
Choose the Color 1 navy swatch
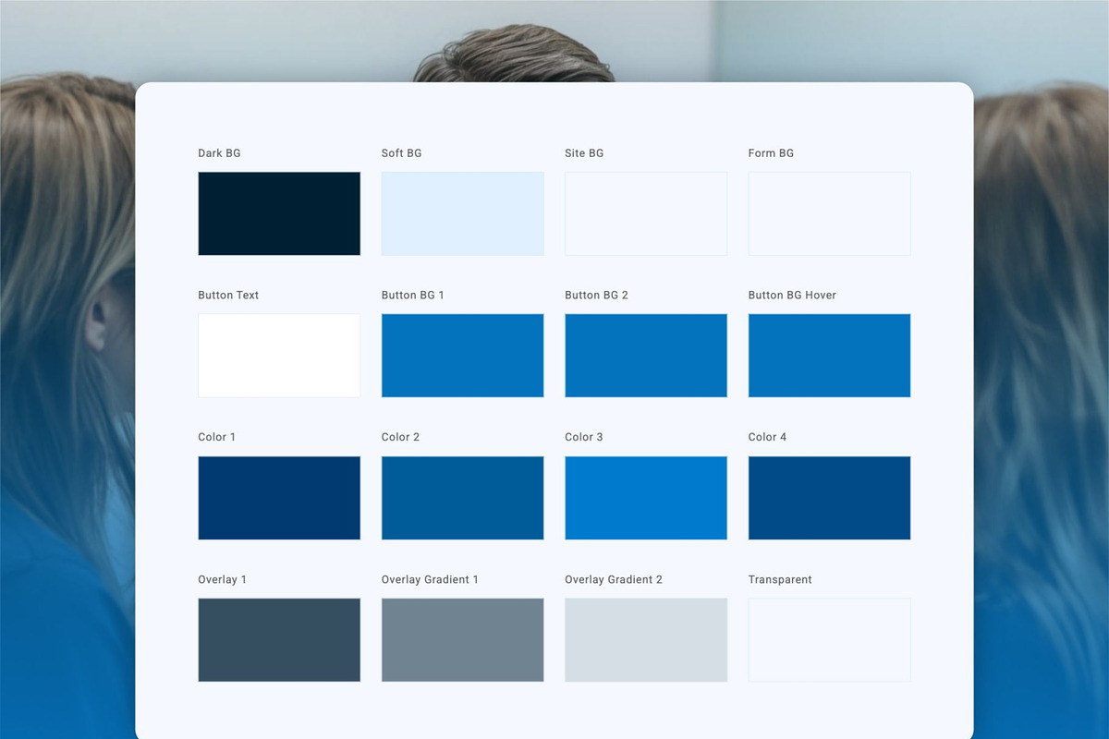point(279,498)
